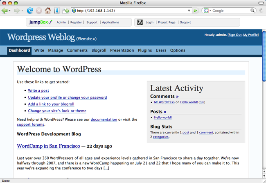Click the search magnifier icon
Image resolution: width=266 pixels, height=183 pixels.
coord(252,11)
